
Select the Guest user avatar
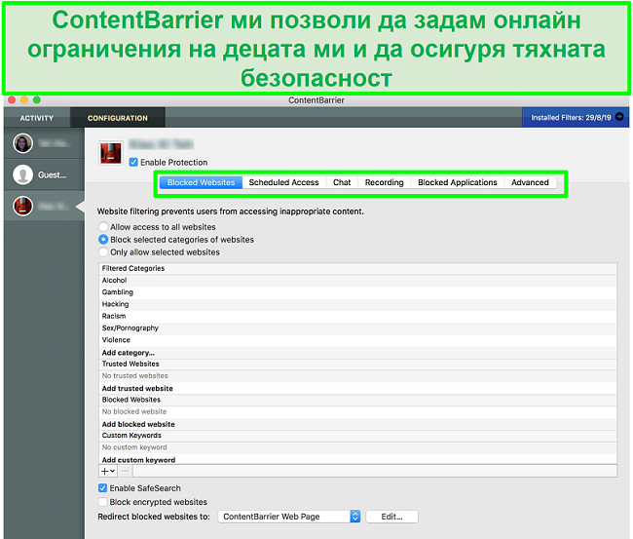[22, 174]
